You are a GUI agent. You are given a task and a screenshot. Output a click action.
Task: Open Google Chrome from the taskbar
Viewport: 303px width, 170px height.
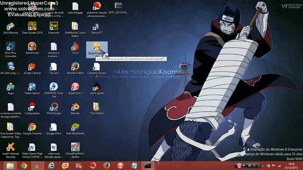[24, 166]
